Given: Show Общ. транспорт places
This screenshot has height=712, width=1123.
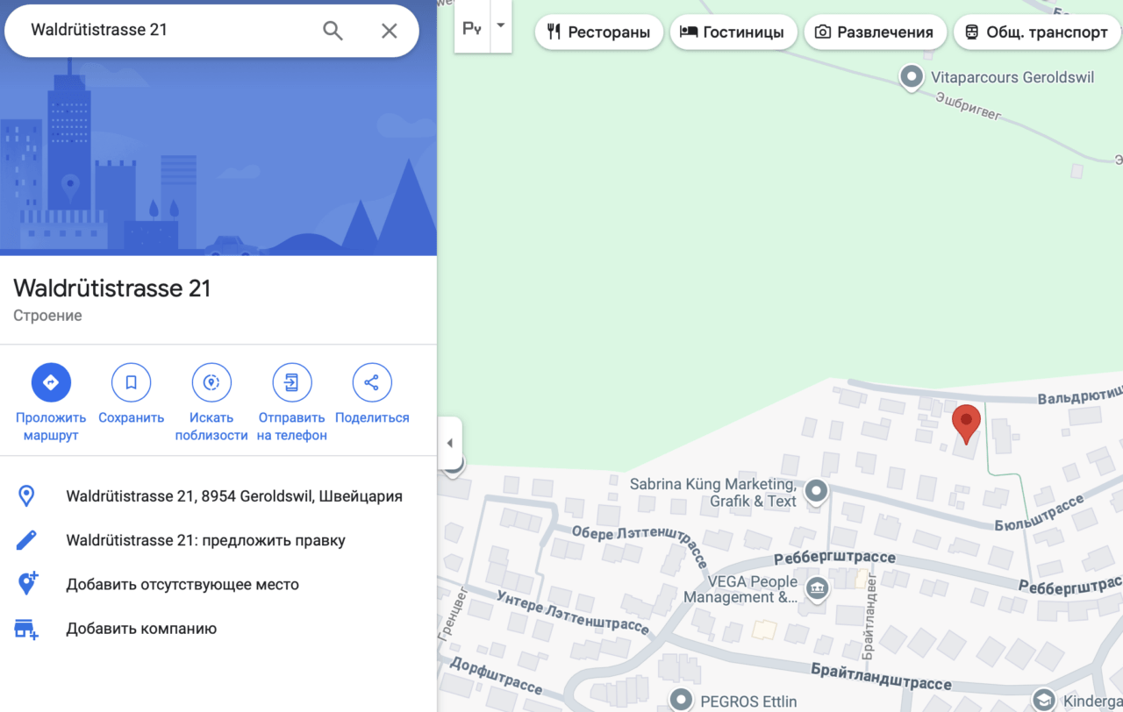Looking at the screenshot, I should 1037,32.
